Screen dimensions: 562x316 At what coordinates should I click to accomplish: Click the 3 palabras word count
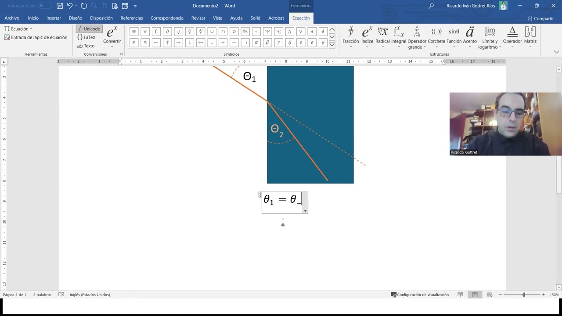click(x=42, y=294)
